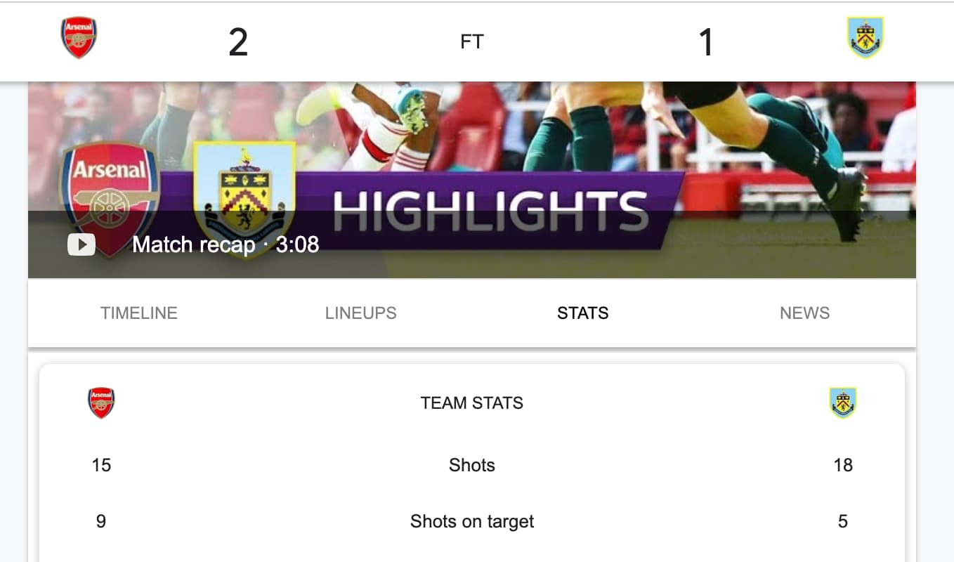This screenshot has width=954, height=562.
Task: Click the Team Stats heading
Action: (472, 403)
